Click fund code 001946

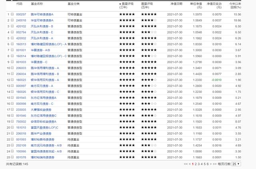(x=21, y=116)
